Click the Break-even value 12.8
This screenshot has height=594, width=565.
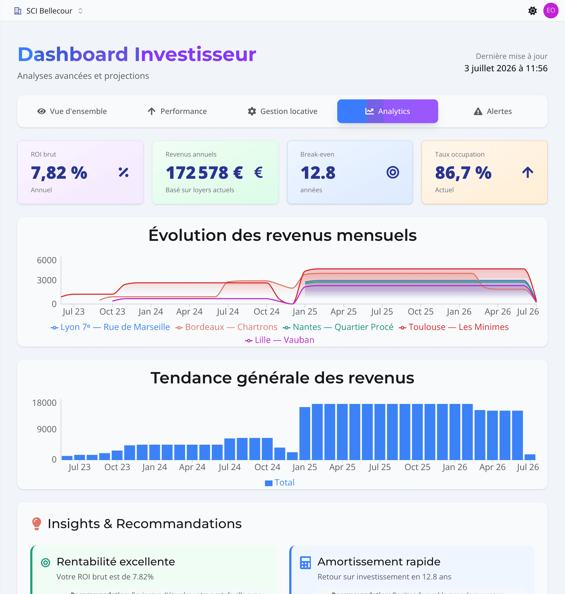(318, 173)
